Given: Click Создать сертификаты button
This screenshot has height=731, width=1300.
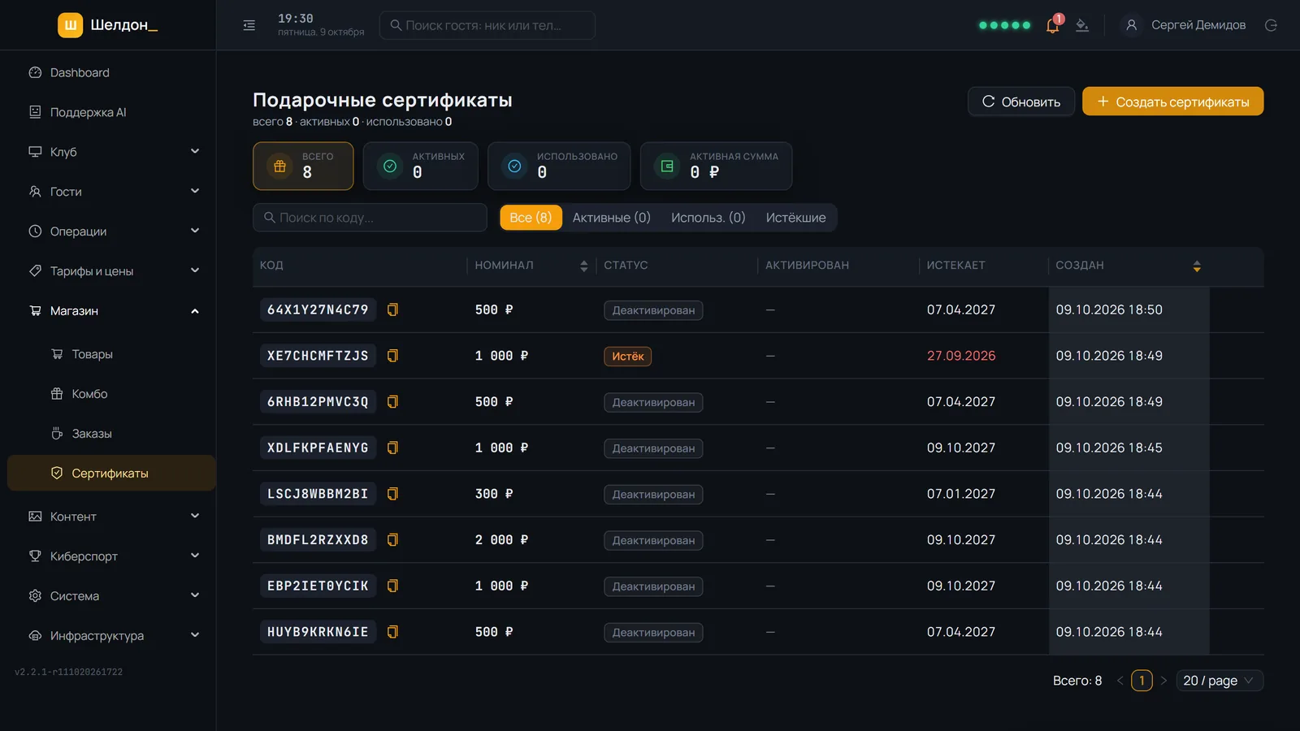Looking at the screenshot, I should (x=1172, y=102).
